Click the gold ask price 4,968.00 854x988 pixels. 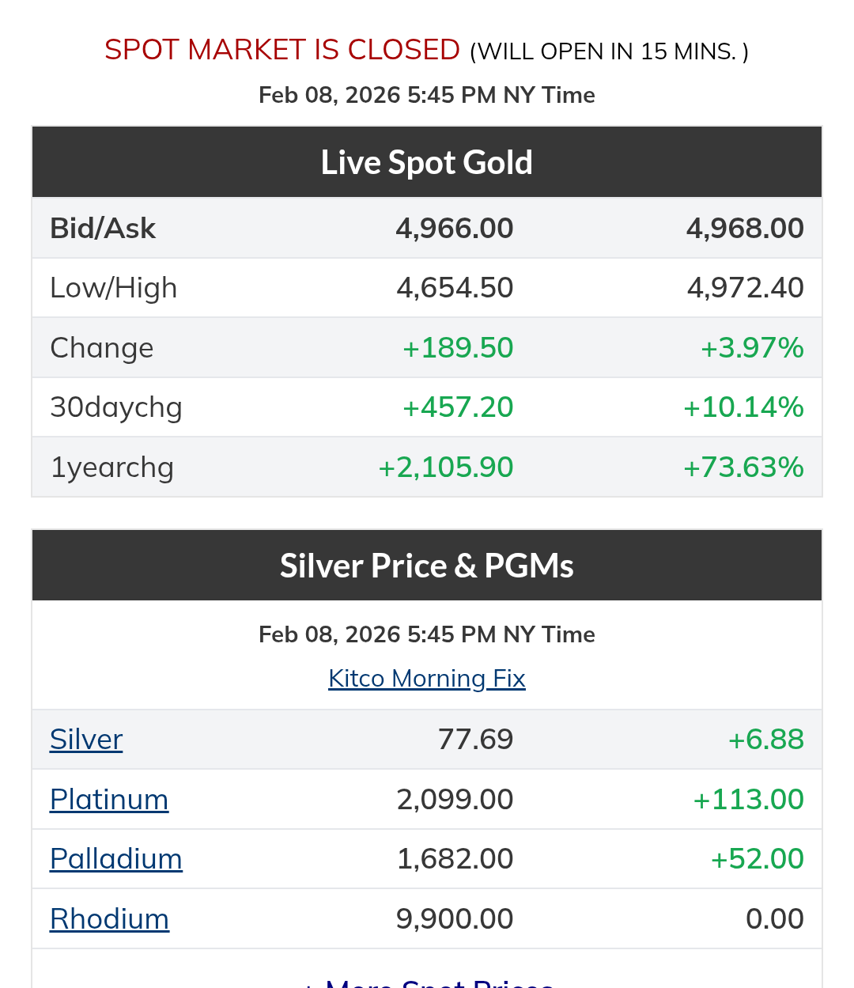[x=745, y=229]
